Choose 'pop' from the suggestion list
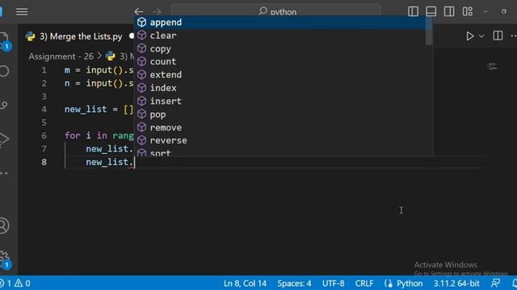The image size is (517, 290). pos(280,114)
